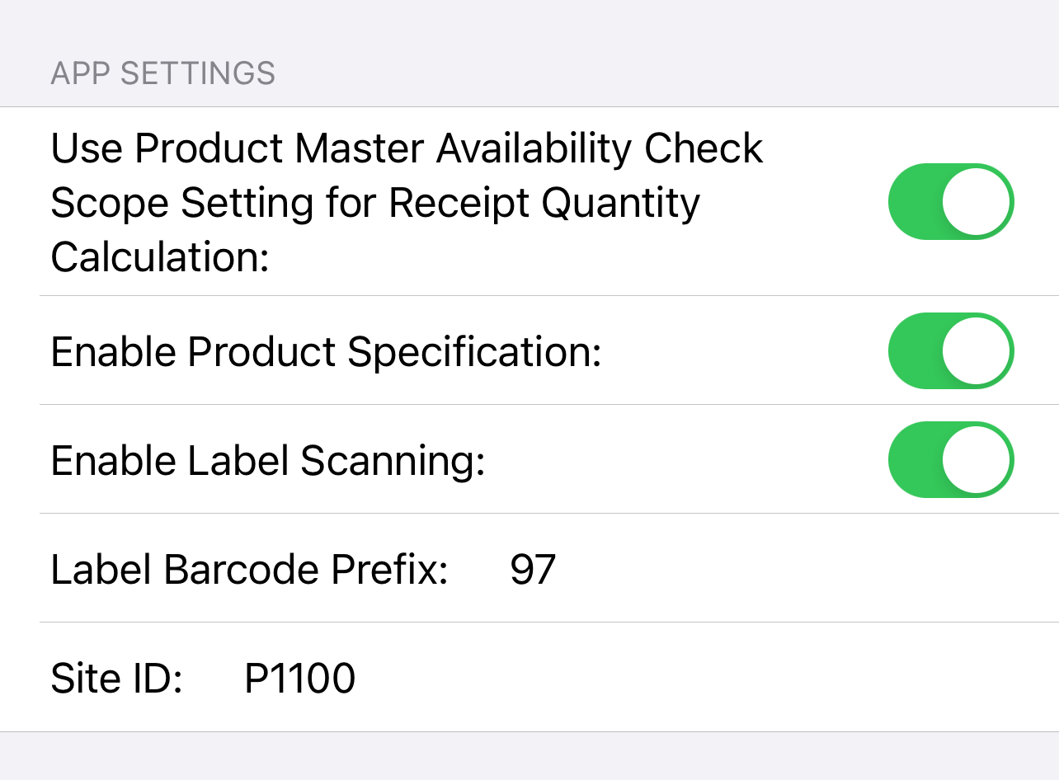Tap the APP SETTINGS section header

[x=164, y=73]
